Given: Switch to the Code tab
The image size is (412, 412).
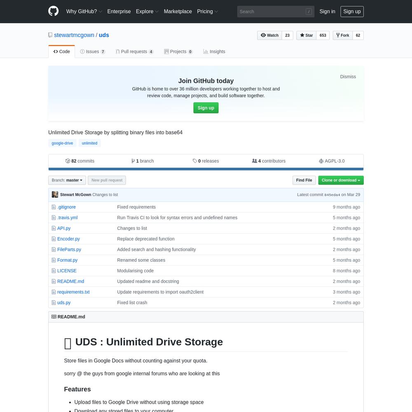Looking at the screenshot, I should 61,51.
